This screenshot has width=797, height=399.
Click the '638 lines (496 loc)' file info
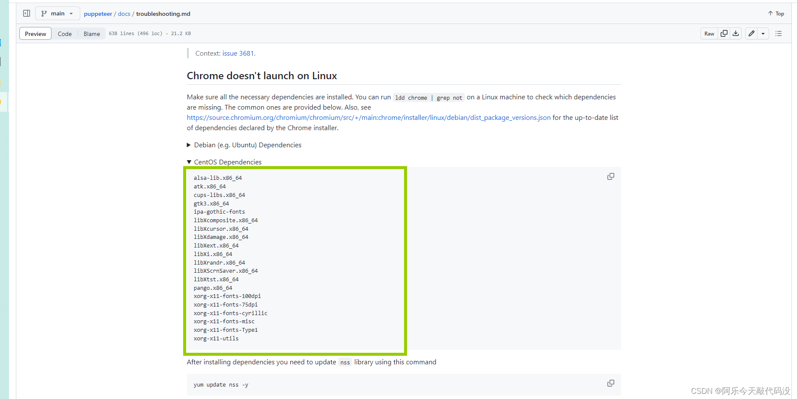coord(136,33)
